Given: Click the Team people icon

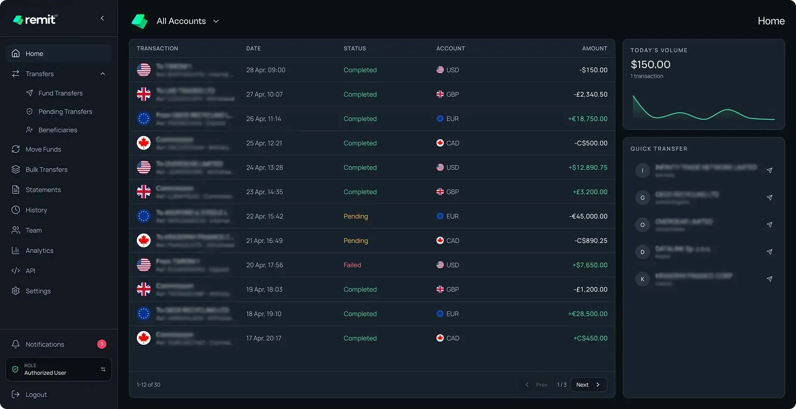Looking at the screenshot, I should (x=16, y=230).
